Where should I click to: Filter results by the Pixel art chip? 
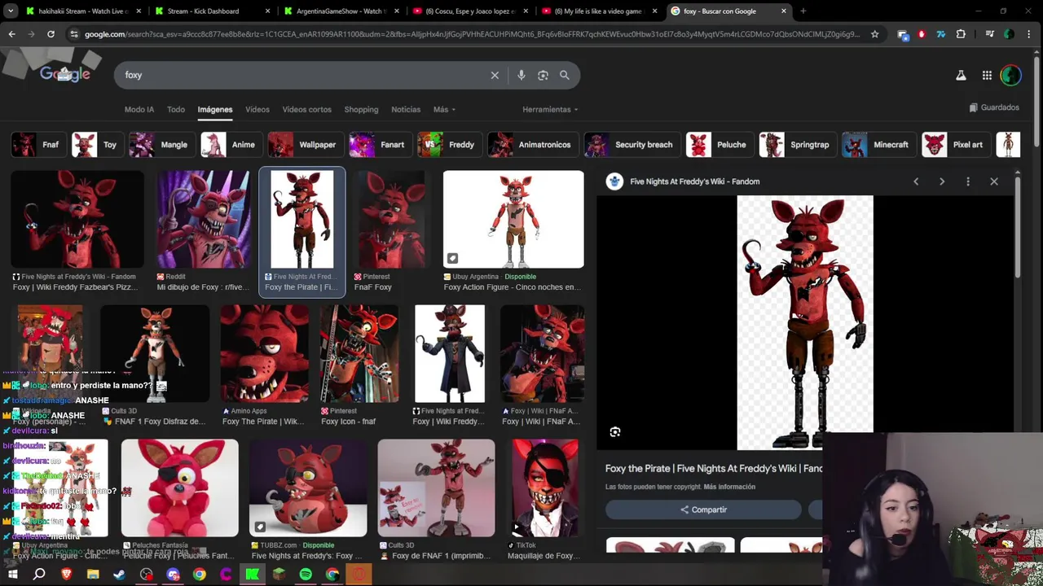click(957, 145)
